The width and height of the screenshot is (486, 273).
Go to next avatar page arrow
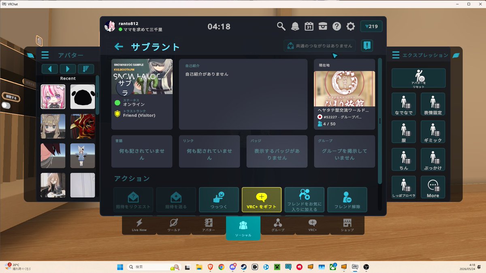(68, 69)
